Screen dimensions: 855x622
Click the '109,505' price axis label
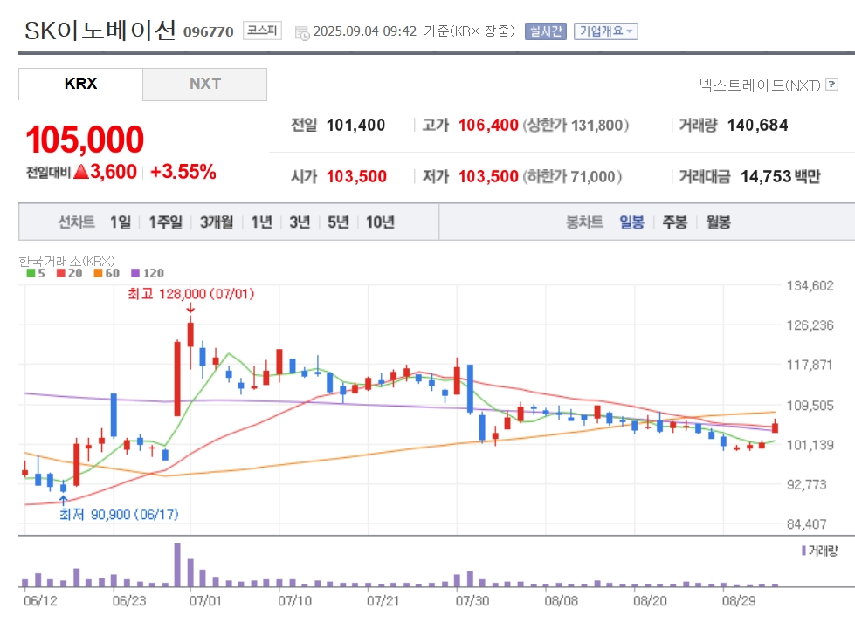tap(810, 406)
